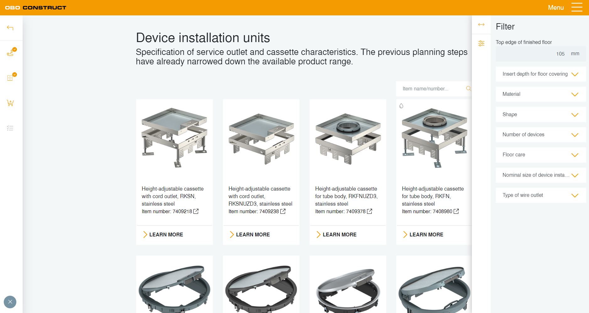The image size is (589, 313).
Task: Toggle filter panel width arrow icon
Action: 481,24
